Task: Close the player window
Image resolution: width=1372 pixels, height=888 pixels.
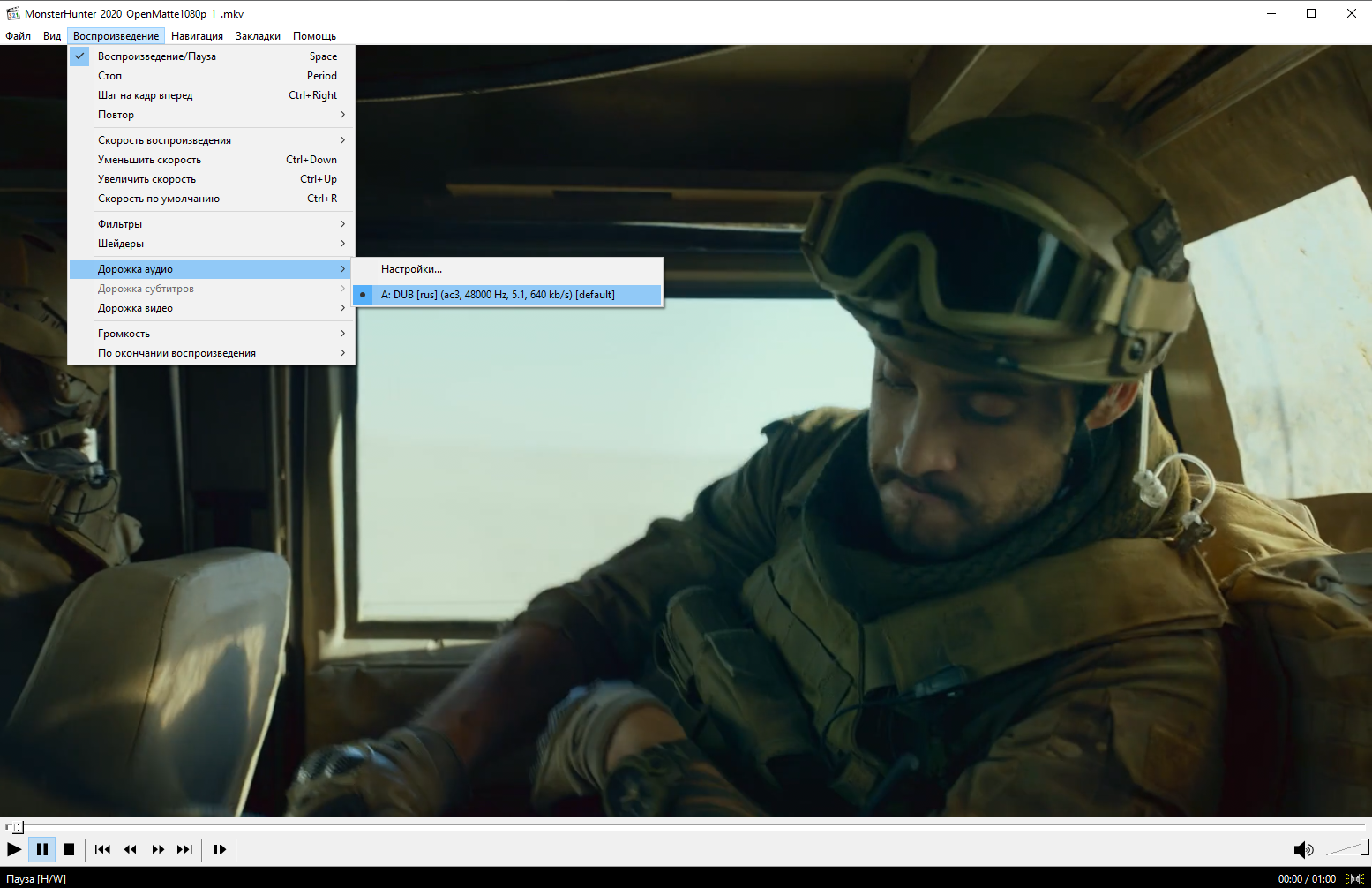Action: point(1352,13)
